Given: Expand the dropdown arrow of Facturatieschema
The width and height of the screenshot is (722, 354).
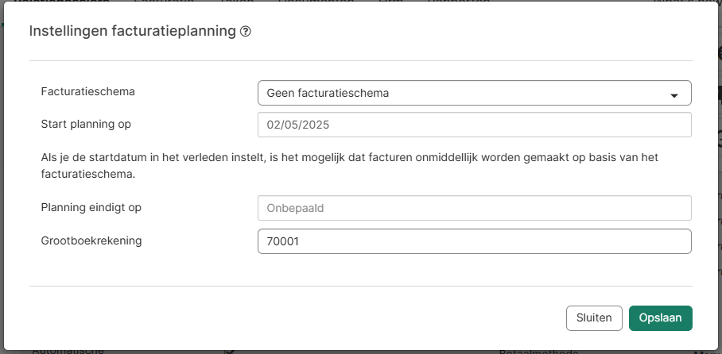Looking at the screenshot, I should [673, 94].
